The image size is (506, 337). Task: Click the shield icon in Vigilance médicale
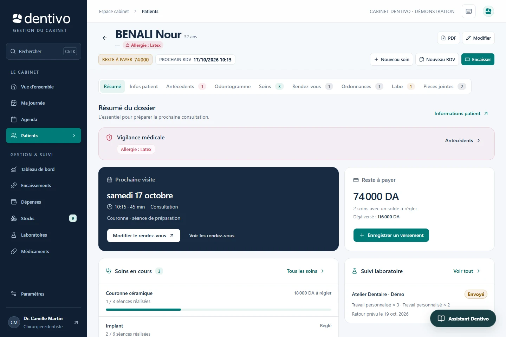click(109, 138)
